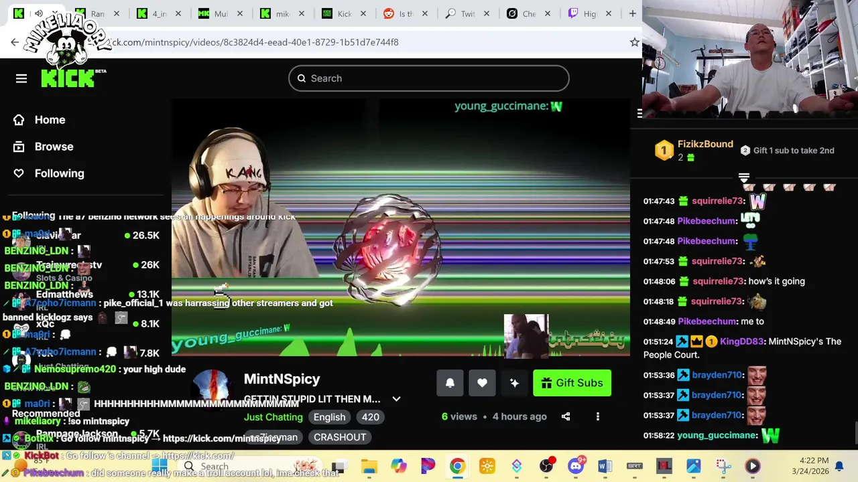
Task: Open the Following link in sidebar
Action: pyautogui.click(x=59, y=173)
